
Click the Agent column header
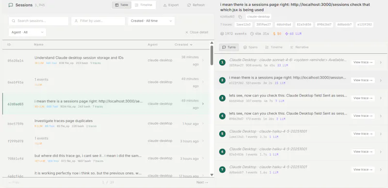pos(153,45)
